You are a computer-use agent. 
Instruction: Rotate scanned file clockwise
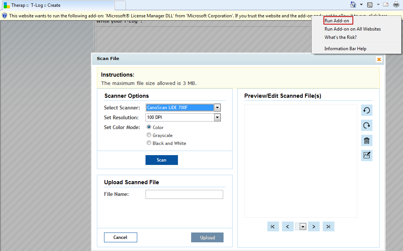pyautogui.click(x=367, y=126)
